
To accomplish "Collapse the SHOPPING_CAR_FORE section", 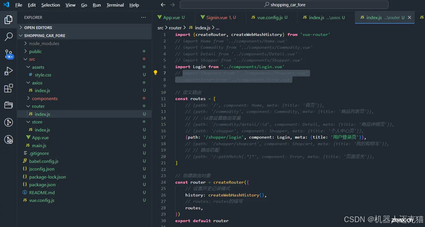I will coord(84,36).
